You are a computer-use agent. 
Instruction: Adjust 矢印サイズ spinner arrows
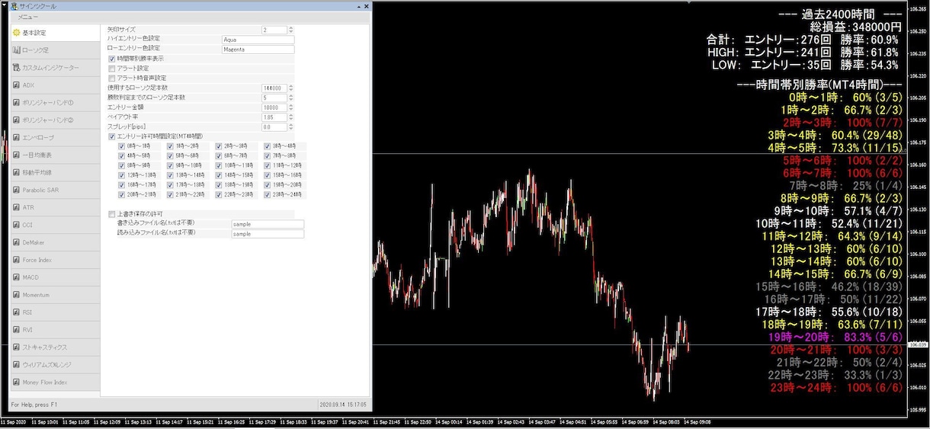click(x=290, y=30)
